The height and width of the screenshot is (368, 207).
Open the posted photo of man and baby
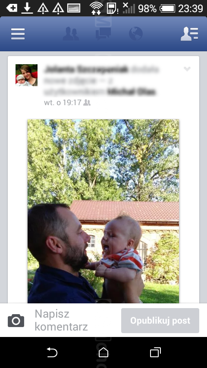(x=103, y=211)
